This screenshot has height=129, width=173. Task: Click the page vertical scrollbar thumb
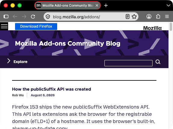(171, 27)
